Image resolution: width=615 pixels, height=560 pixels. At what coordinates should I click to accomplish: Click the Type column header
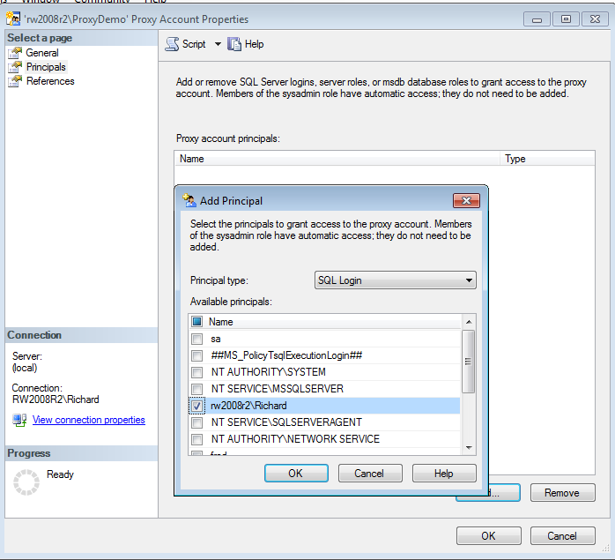[x=547, y=159]
